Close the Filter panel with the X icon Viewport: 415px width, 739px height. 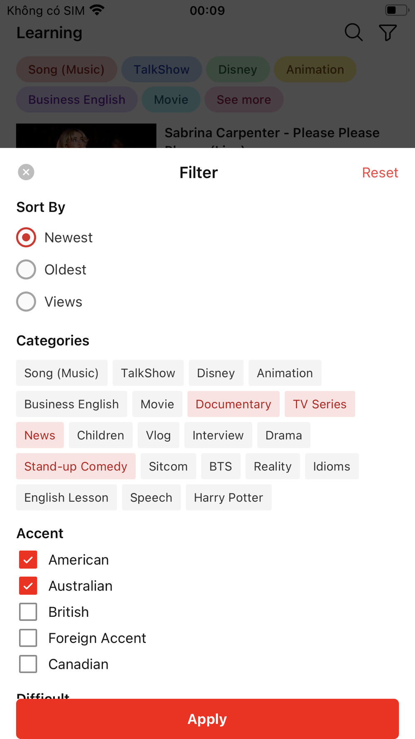pos(26,172)
